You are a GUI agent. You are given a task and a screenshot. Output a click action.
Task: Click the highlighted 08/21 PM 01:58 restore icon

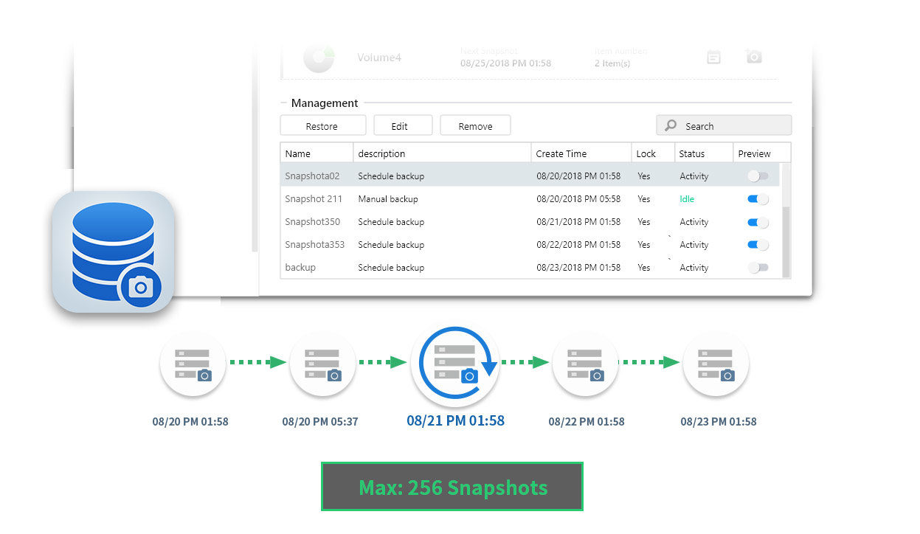455,364
